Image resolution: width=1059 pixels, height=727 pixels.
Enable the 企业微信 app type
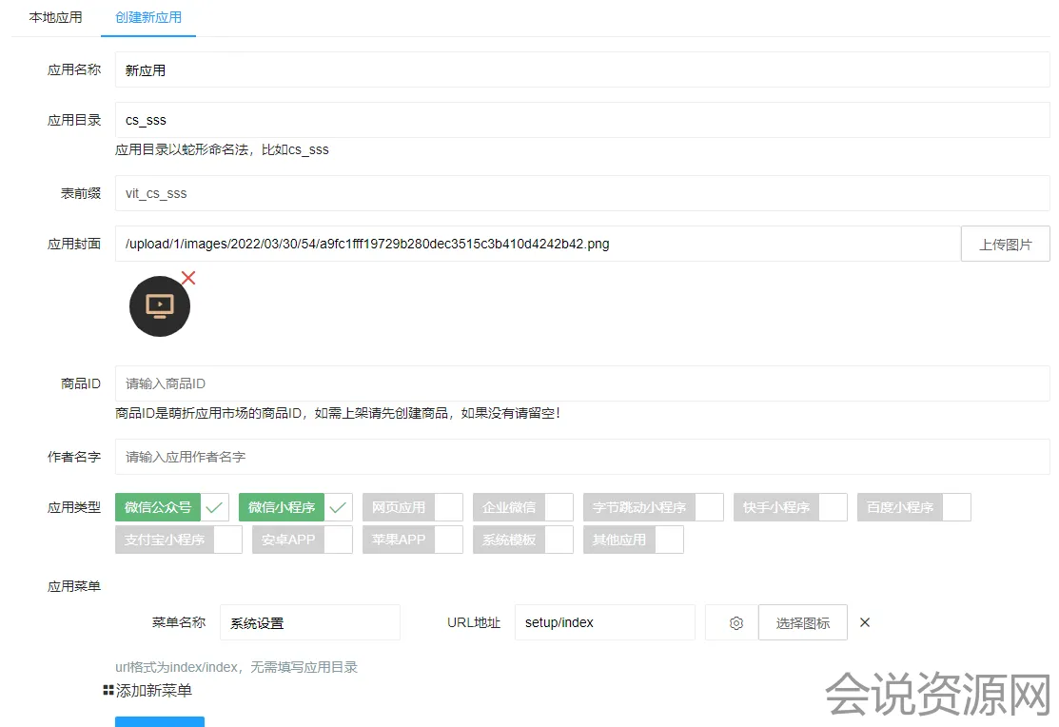click(x=522, y=507)
